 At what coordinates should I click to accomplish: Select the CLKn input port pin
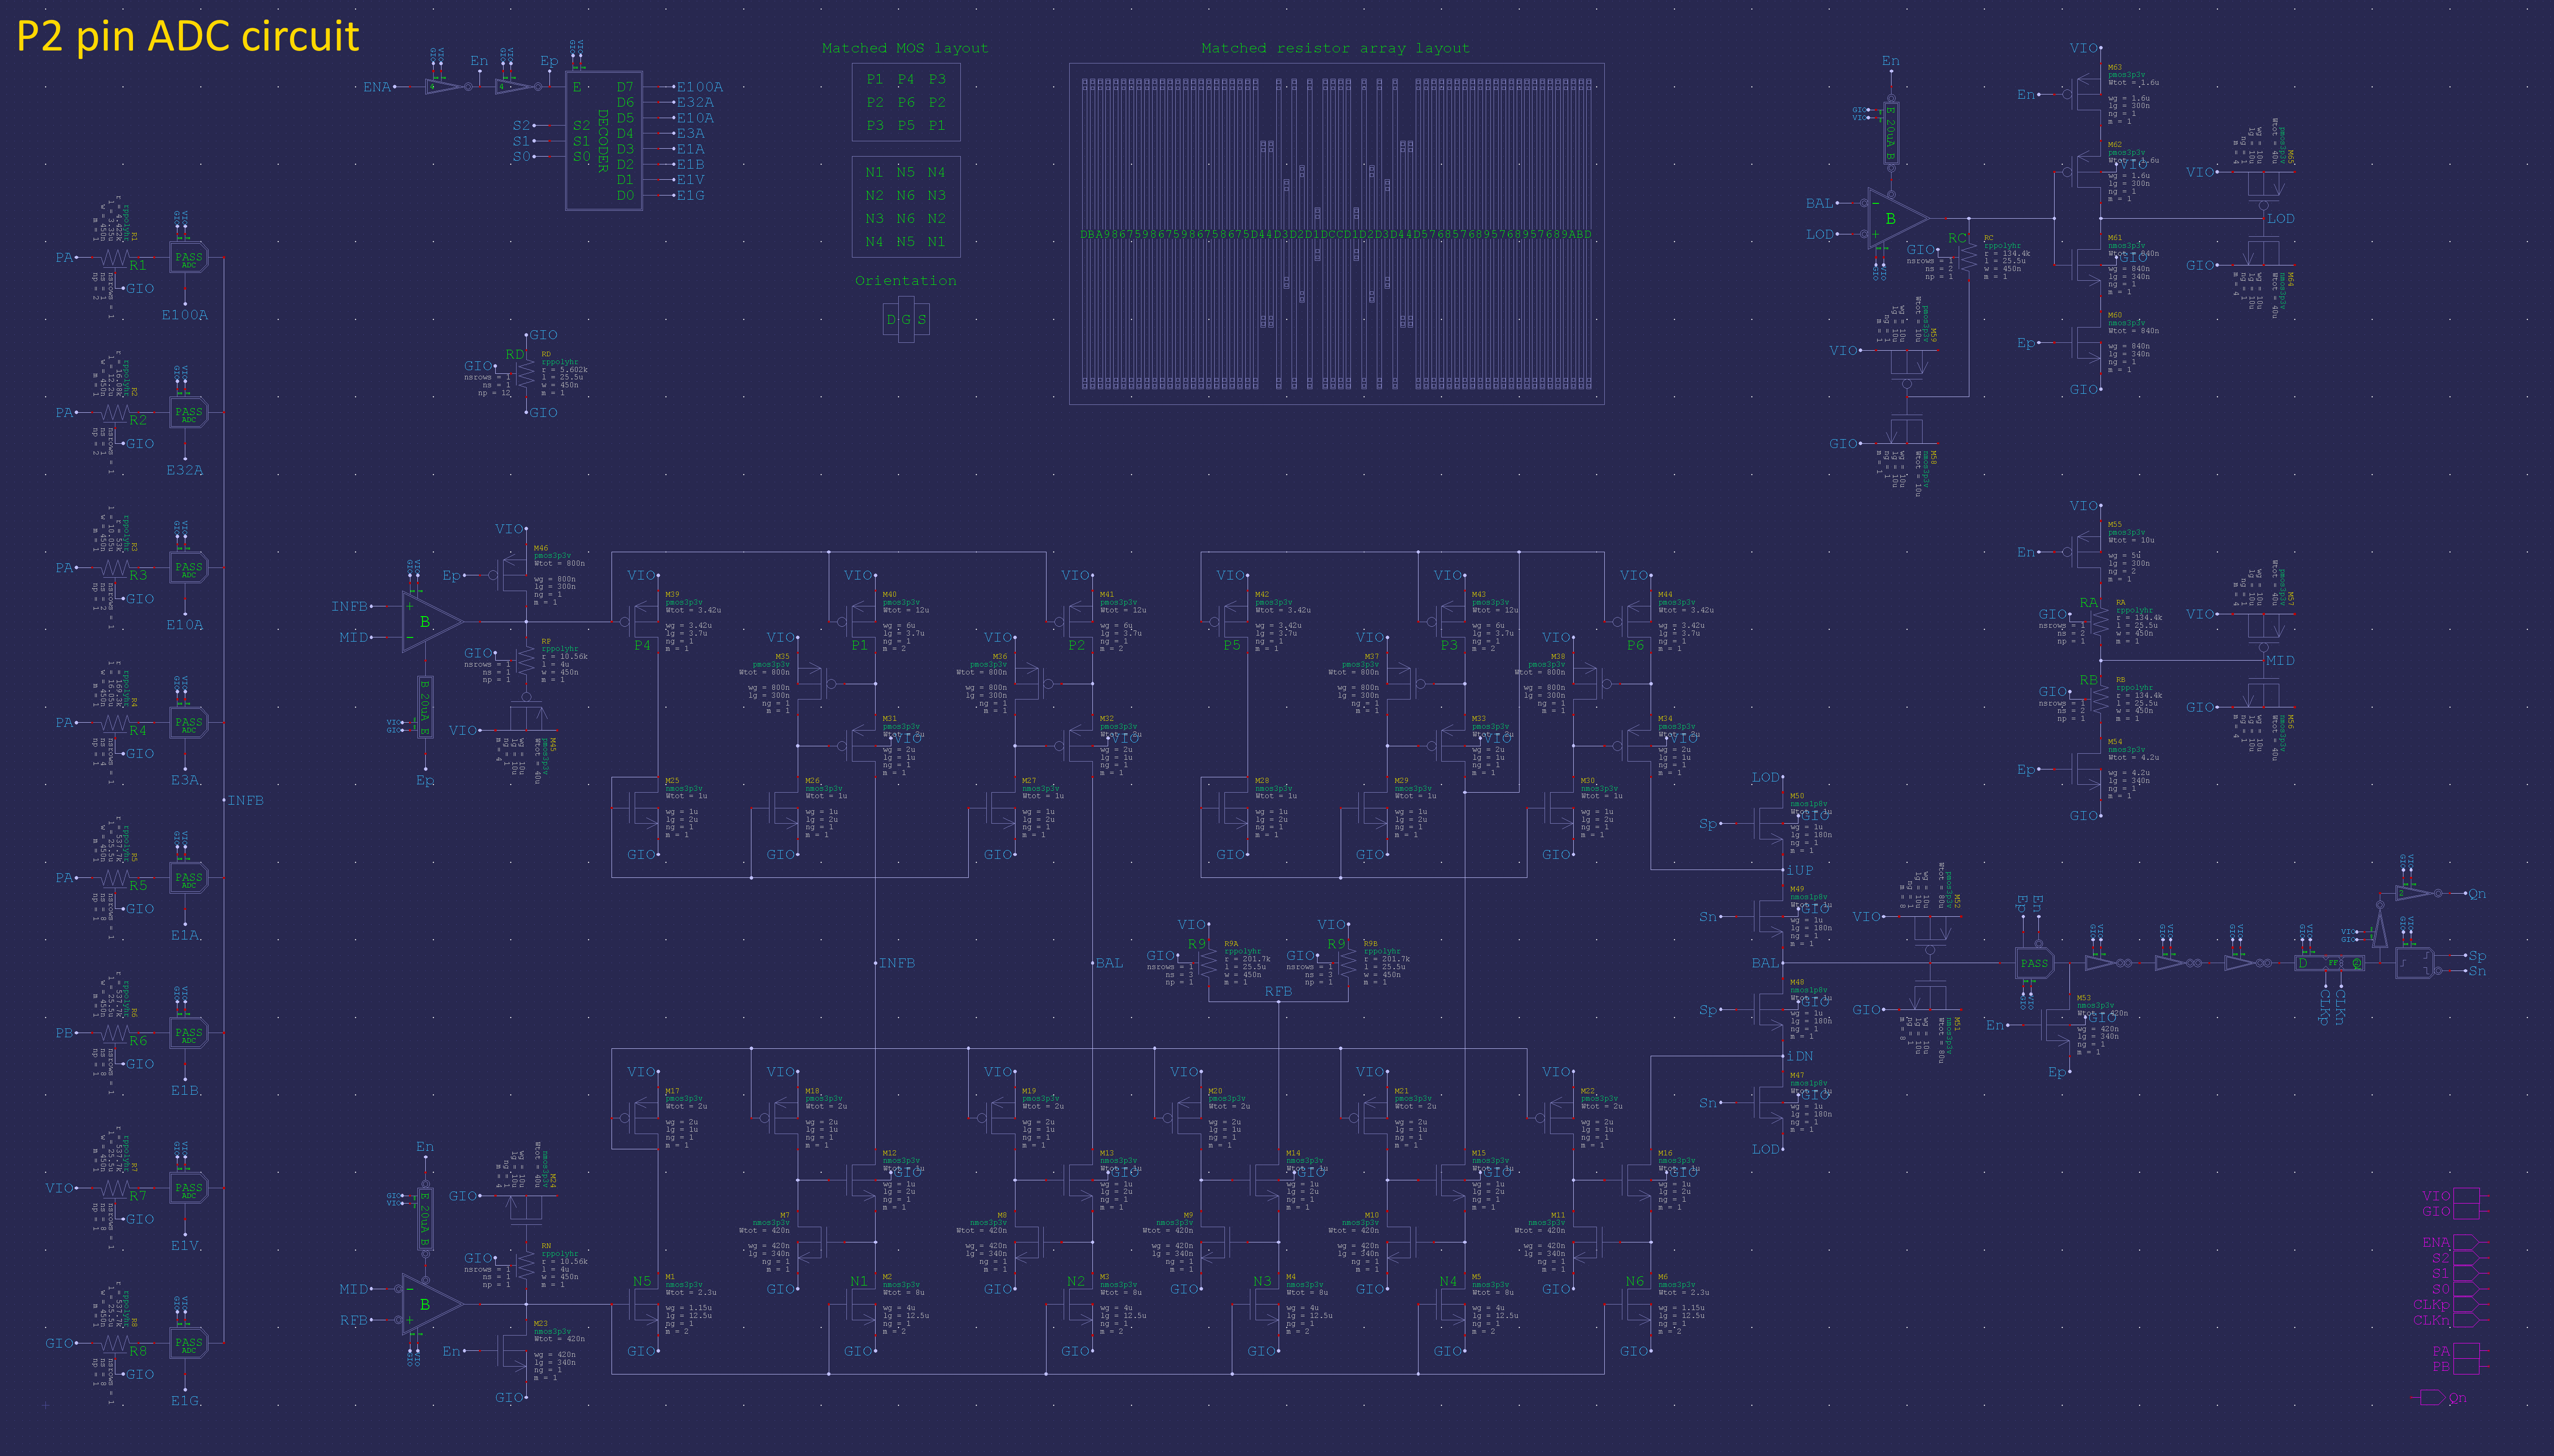tap(2466, 1320)
